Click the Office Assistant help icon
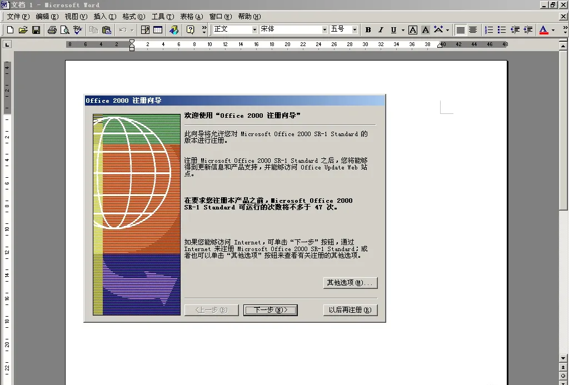 pyautogui.click(x=190, y=30)
